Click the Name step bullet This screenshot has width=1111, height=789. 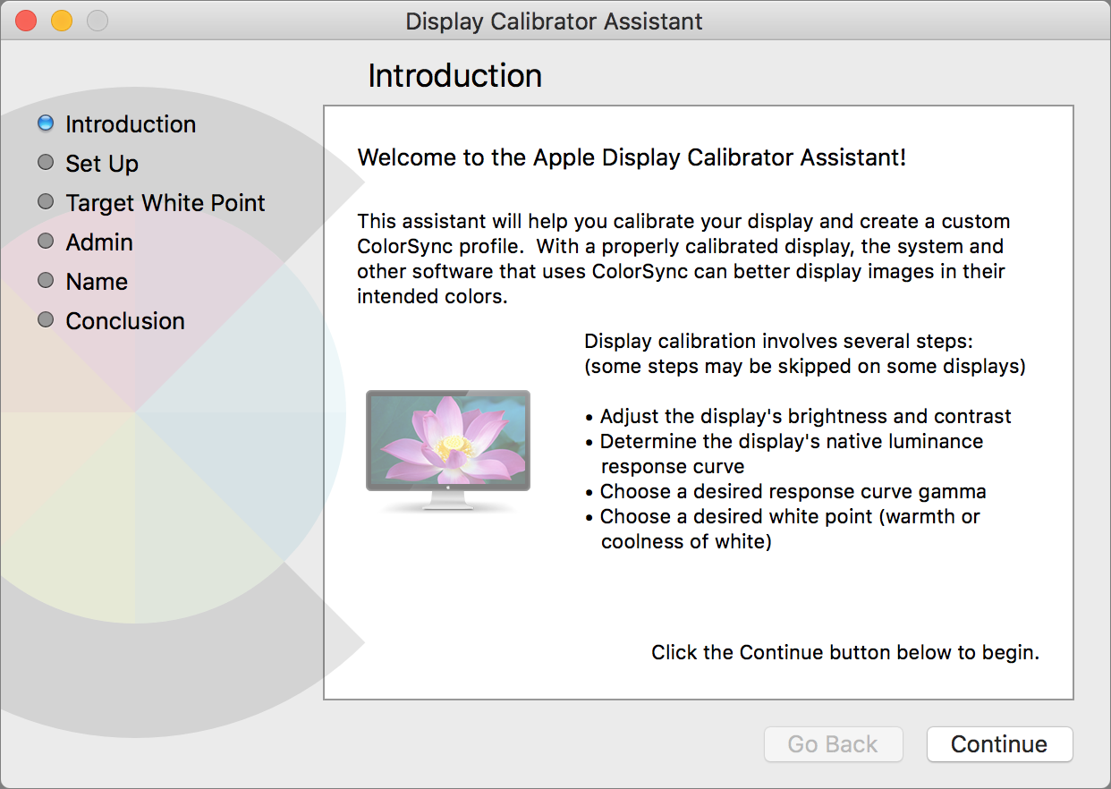[x=46, y=281]
